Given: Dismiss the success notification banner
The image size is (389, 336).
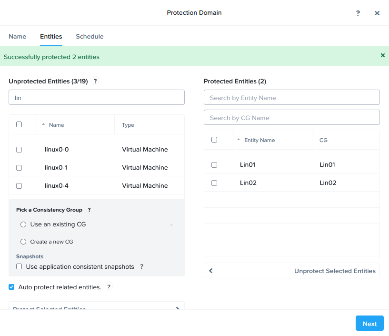Looking at the screenshot, I should coord(382,55).
